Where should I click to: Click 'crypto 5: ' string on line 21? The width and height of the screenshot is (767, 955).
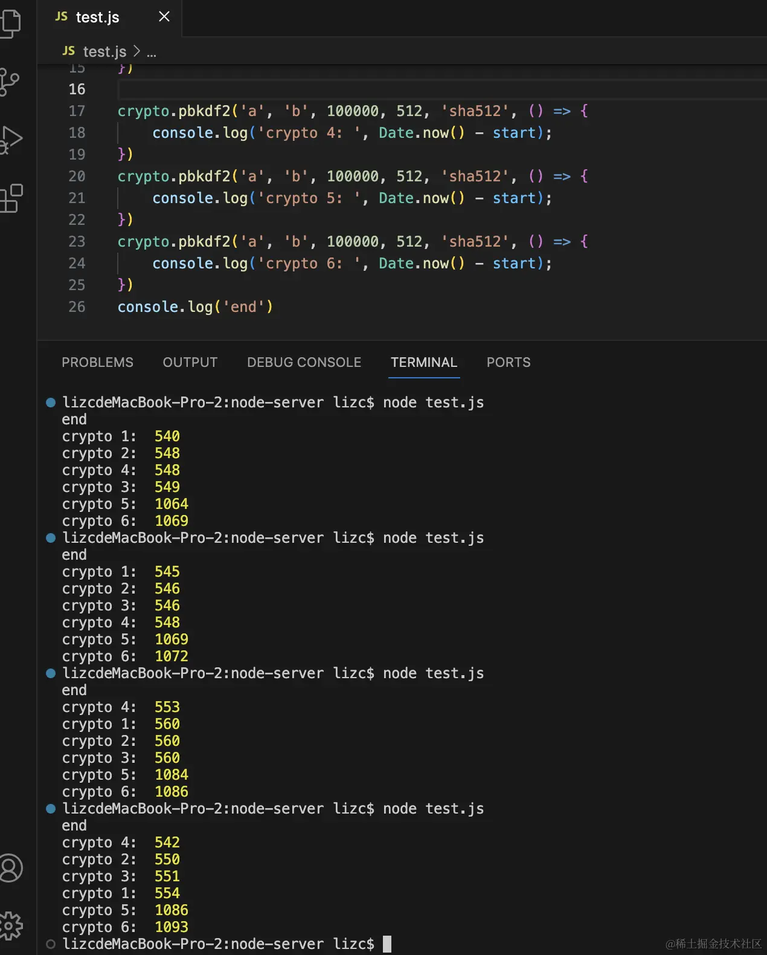[309, 198]
